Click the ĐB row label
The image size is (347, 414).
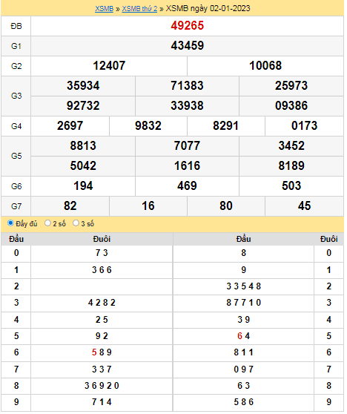(x=16, y=27)
